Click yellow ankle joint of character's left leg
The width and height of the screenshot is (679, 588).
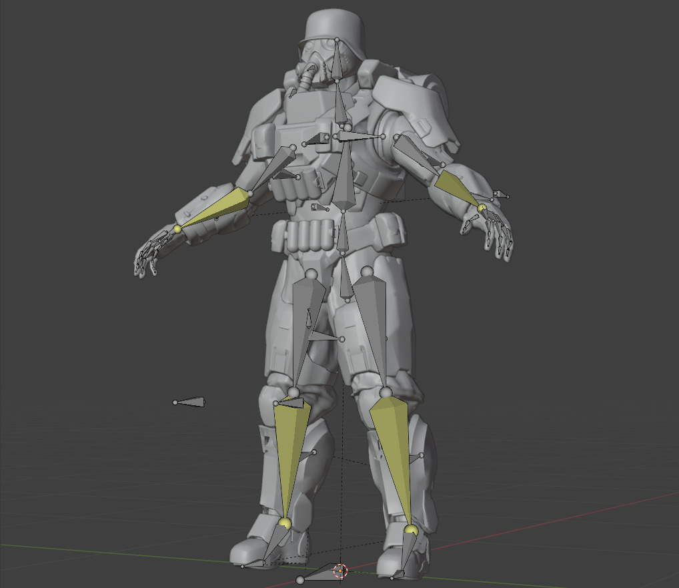tap(411, 531)
